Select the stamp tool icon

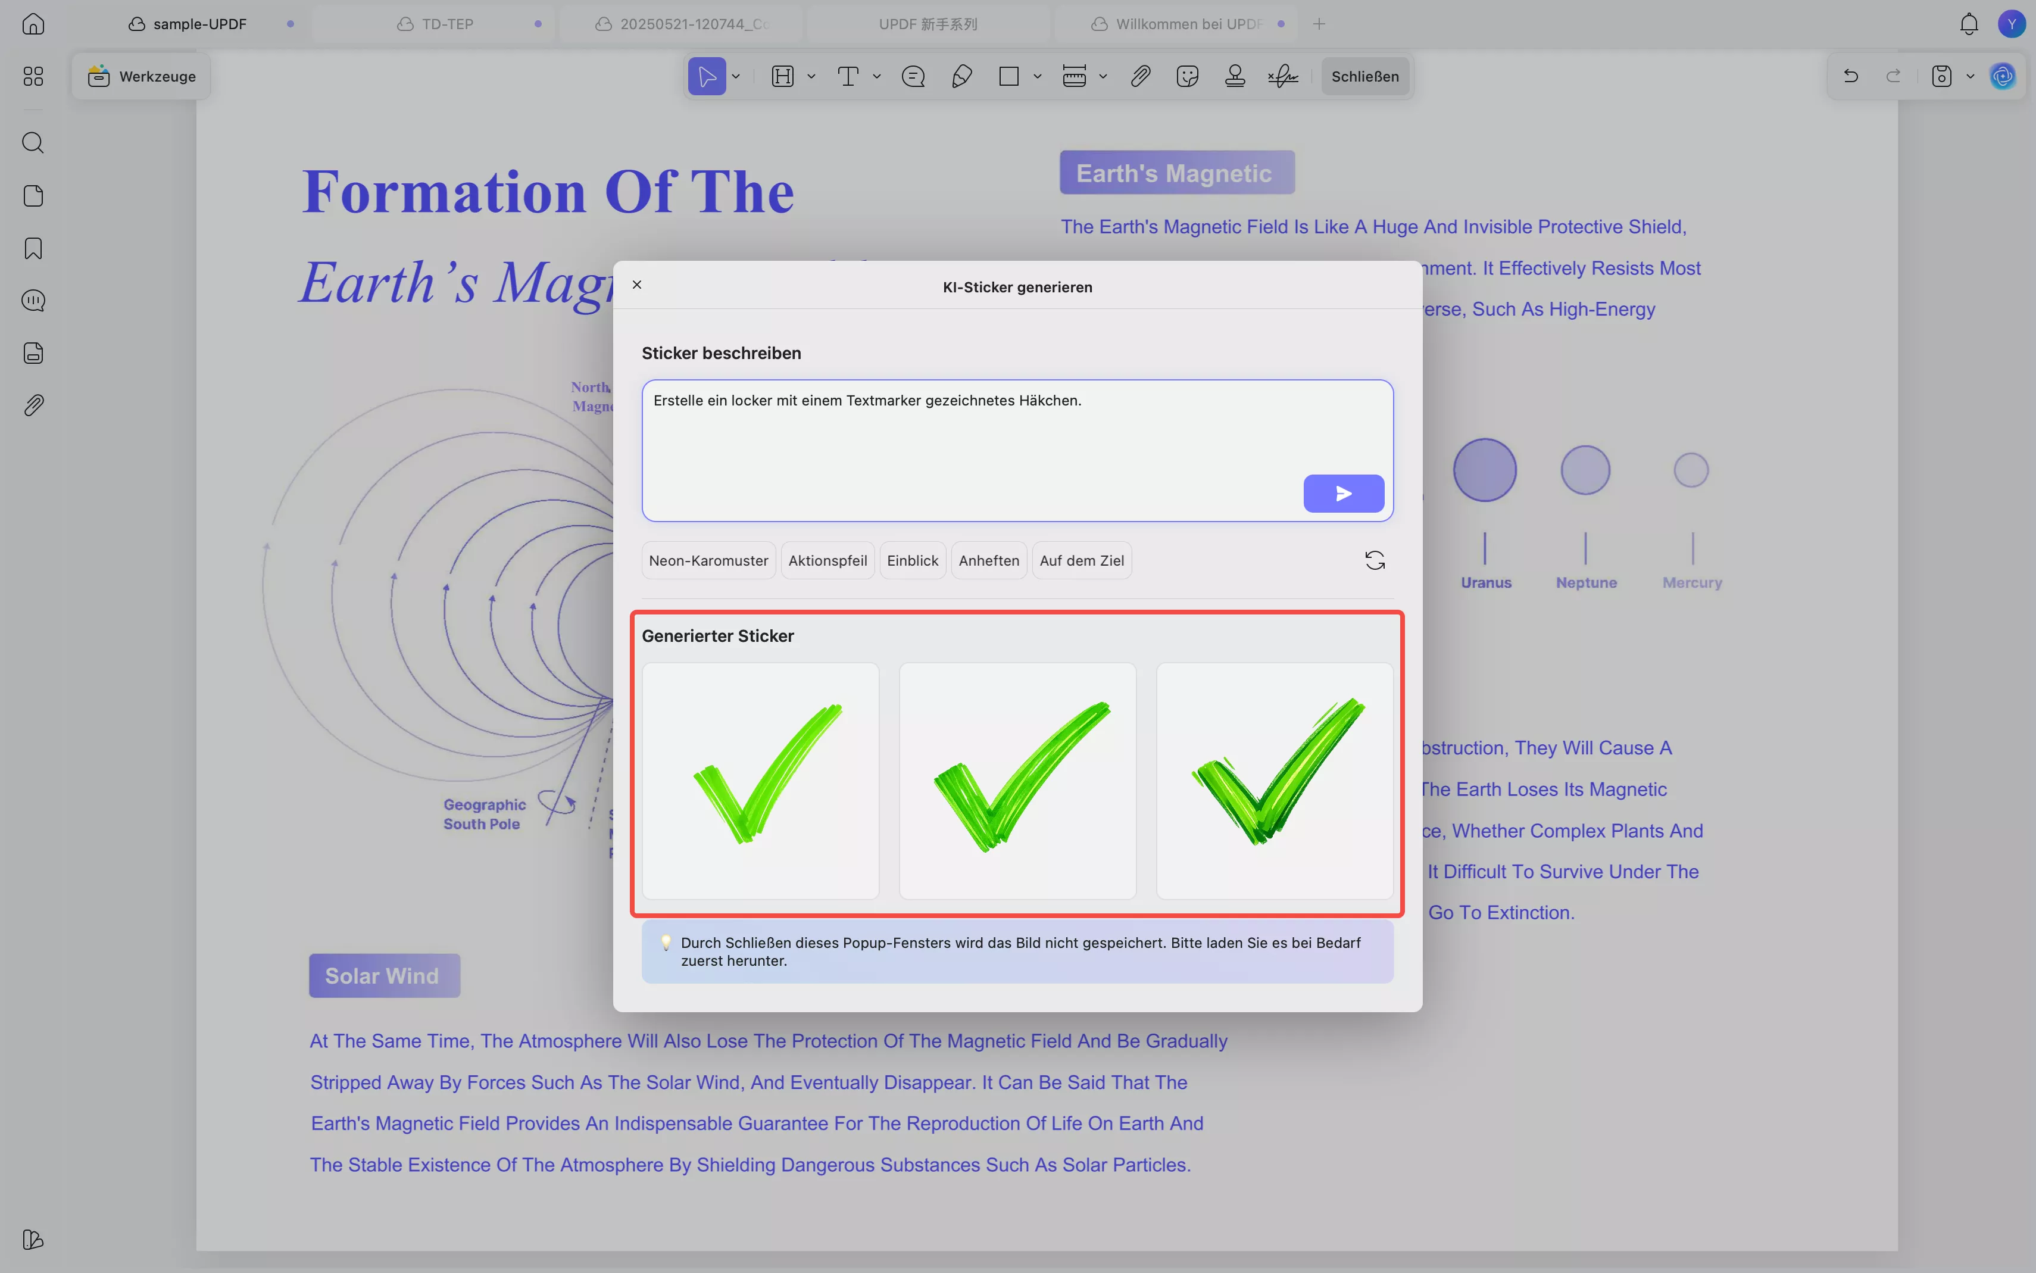click(x=1235, y=77)
